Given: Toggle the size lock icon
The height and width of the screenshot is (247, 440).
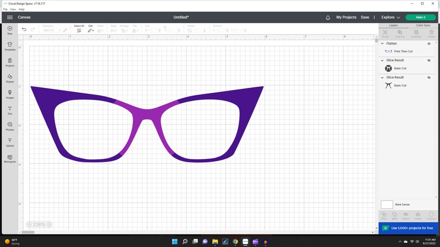Looking at the screenshot, I should click(x=165, y=27).
